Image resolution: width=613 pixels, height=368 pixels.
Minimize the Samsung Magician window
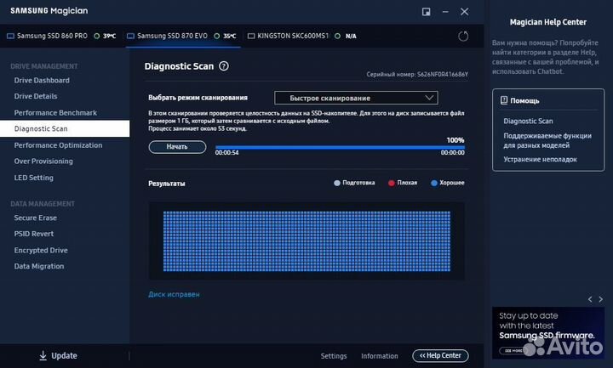[445, 12]
